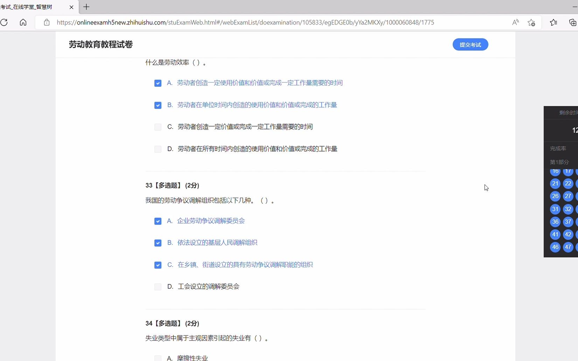Viewport: 578px width, 361px height.
Task: Open the collections icon
Action: click(572, 22)
